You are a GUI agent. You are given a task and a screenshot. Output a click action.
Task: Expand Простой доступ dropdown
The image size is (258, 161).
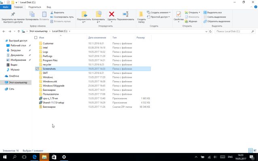click(x=158, y=17)
